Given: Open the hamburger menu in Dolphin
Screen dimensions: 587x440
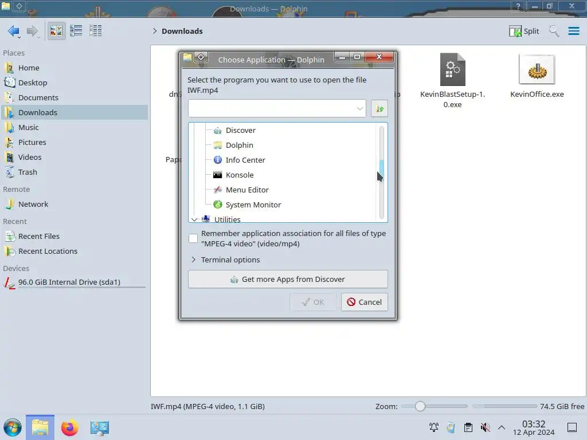Looking at the screenshot, I should pyautogui.click(x=573, y=31).
